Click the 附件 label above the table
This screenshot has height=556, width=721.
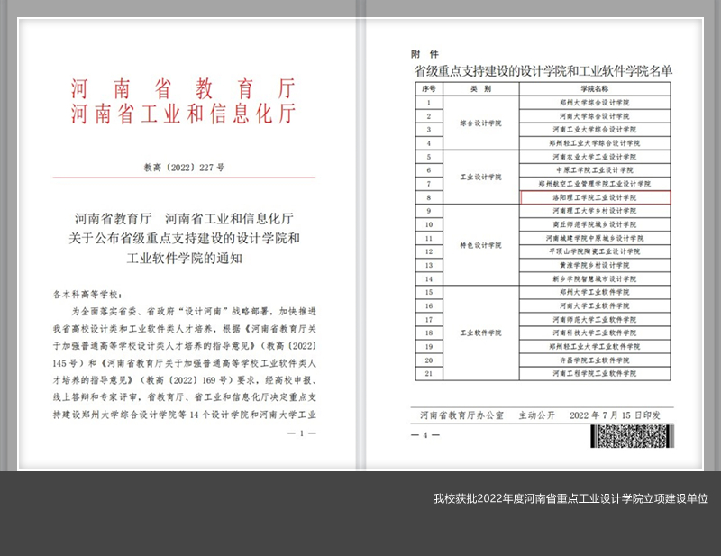pos(424,54)
